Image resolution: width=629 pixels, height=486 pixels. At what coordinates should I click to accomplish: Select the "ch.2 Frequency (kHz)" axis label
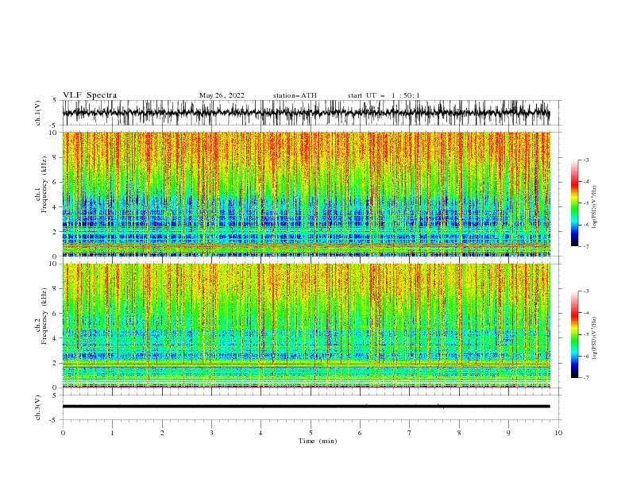pos(41,316)
